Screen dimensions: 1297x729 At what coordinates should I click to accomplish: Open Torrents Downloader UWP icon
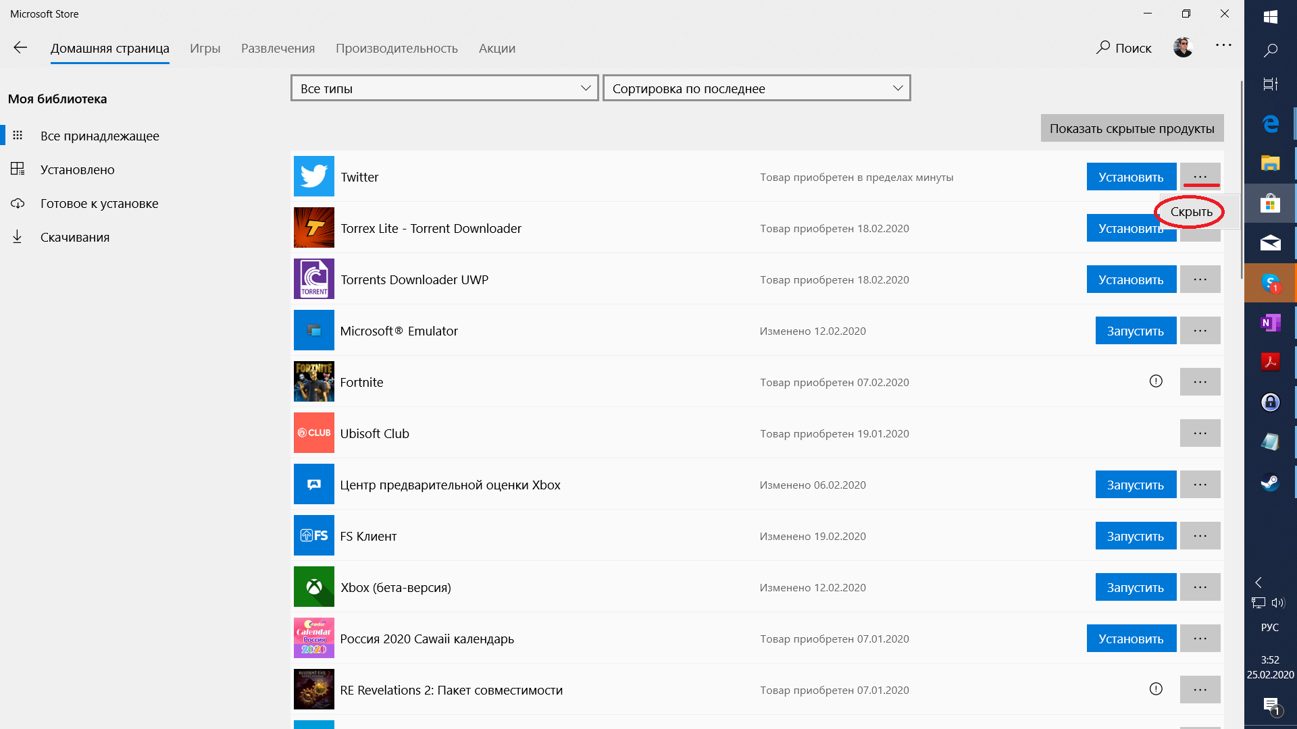314,279
